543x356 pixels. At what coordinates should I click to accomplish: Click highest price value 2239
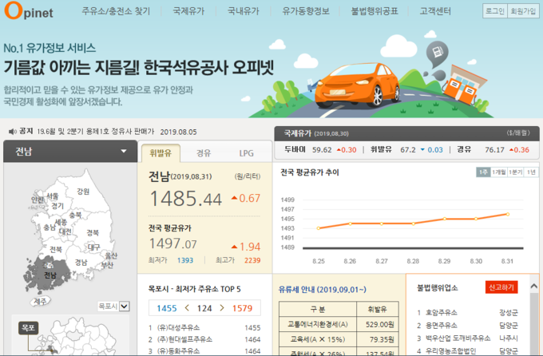[x=252, y=260]
